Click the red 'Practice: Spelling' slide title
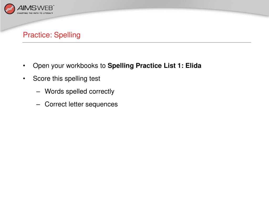The width and height of the screenshot is (269, 201). click(x=52, y=35)
